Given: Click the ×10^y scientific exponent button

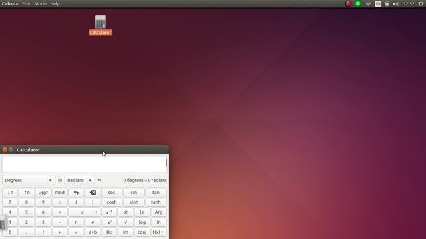Looking at the screenshot, I should click(43, 193).
